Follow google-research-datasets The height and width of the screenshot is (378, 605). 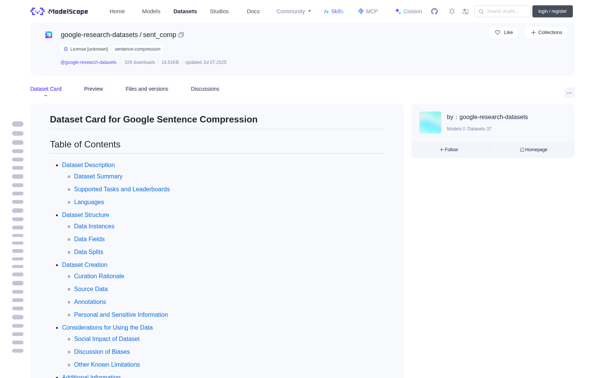pyautogui.click(x=449, y=150)
